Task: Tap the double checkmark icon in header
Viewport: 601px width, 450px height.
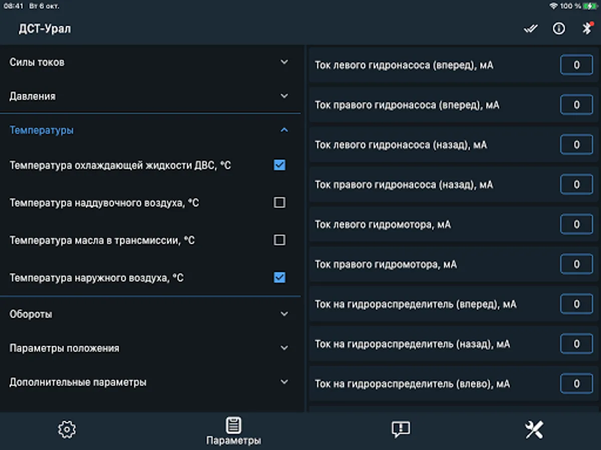Action: tap(530, 29)
